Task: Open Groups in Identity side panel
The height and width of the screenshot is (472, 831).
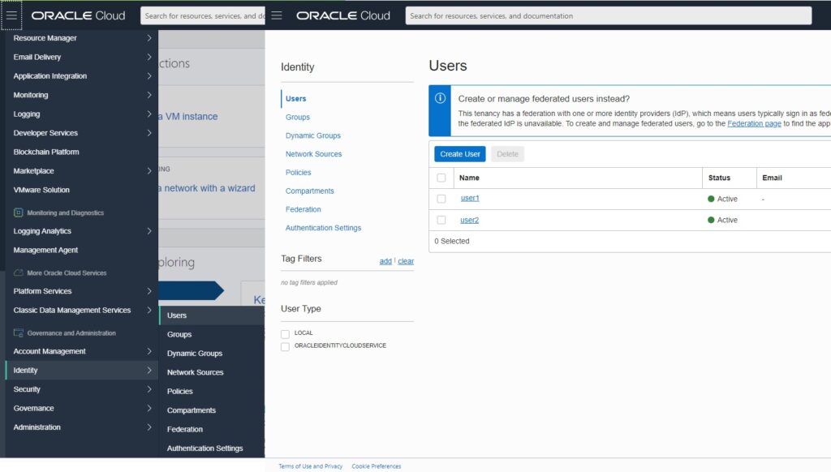Action: [x=297, y=117]
